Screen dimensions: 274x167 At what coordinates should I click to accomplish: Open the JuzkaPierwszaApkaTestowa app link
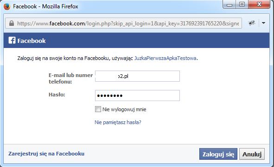165,58
